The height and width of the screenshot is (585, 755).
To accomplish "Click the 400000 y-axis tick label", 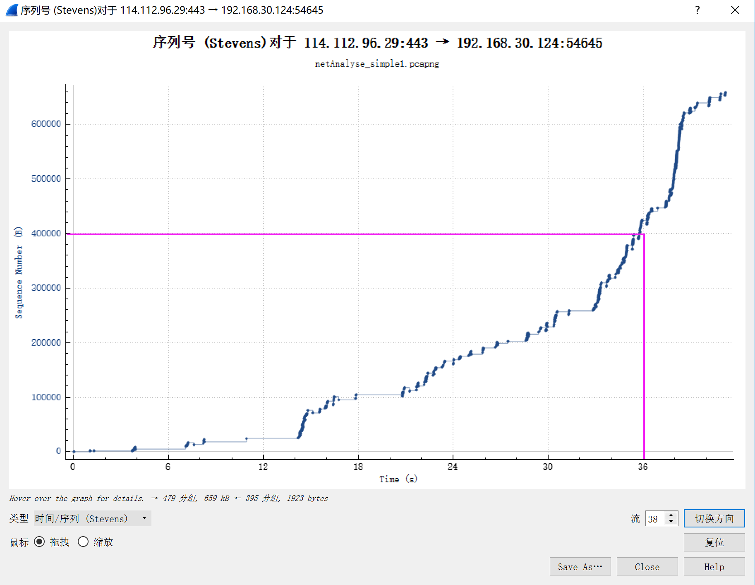I will coord(46,233).
